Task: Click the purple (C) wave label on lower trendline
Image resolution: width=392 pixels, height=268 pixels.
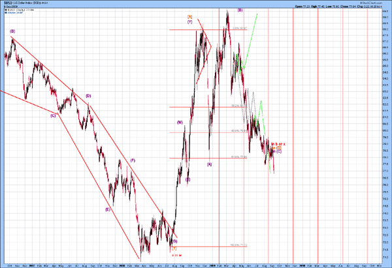Action: [53, 116]
